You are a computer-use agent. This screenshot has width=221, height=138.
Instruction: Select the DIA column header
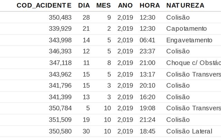[x=84, y=6]
